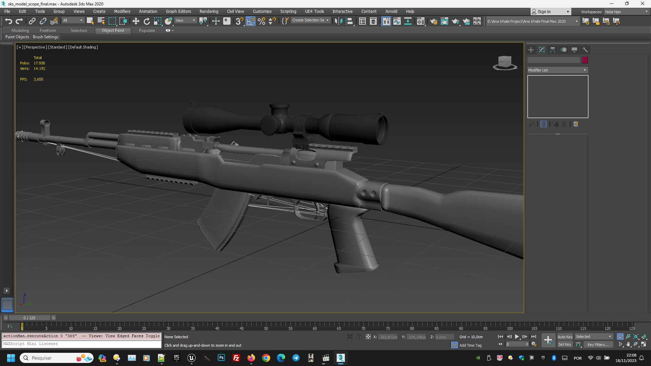Expand the Modifier List dropdown
This screenshot has width=651, height=366.
click(558, 70)
